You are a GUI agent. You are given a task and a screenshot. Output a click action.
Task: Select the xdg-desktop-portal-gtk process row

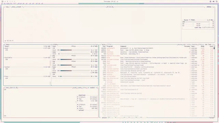coord(157,71)
